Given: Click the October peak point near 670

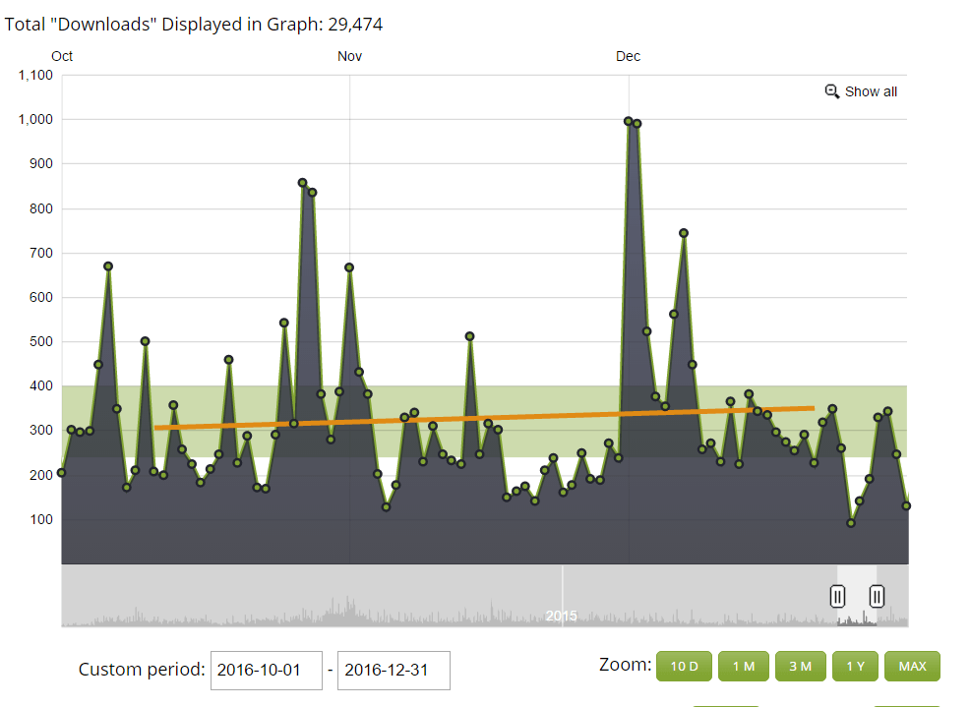Looking at the screenshot, I should (x=108, y=266).
